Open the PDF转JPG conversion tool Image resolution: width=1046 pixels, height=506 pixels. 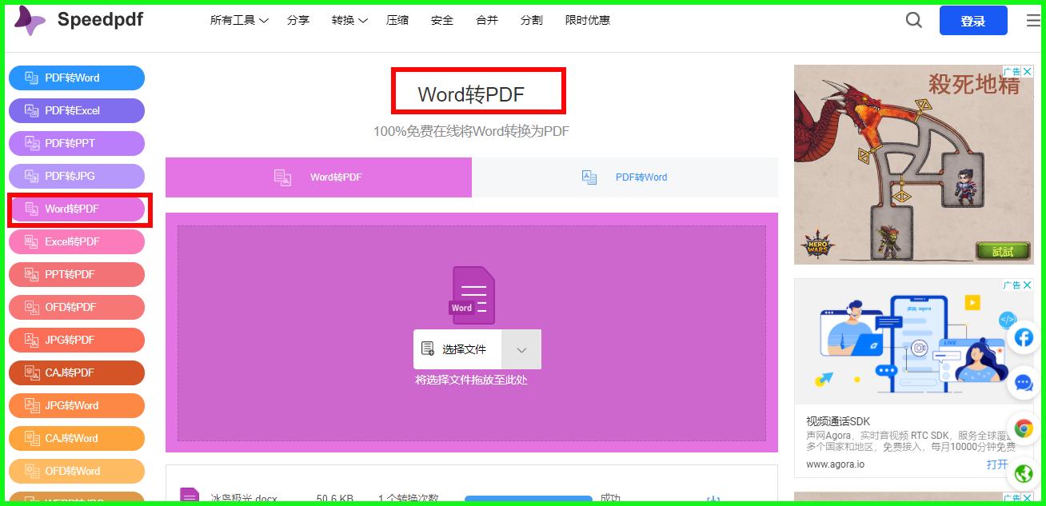pyautogui.click(x=77, y=176)
